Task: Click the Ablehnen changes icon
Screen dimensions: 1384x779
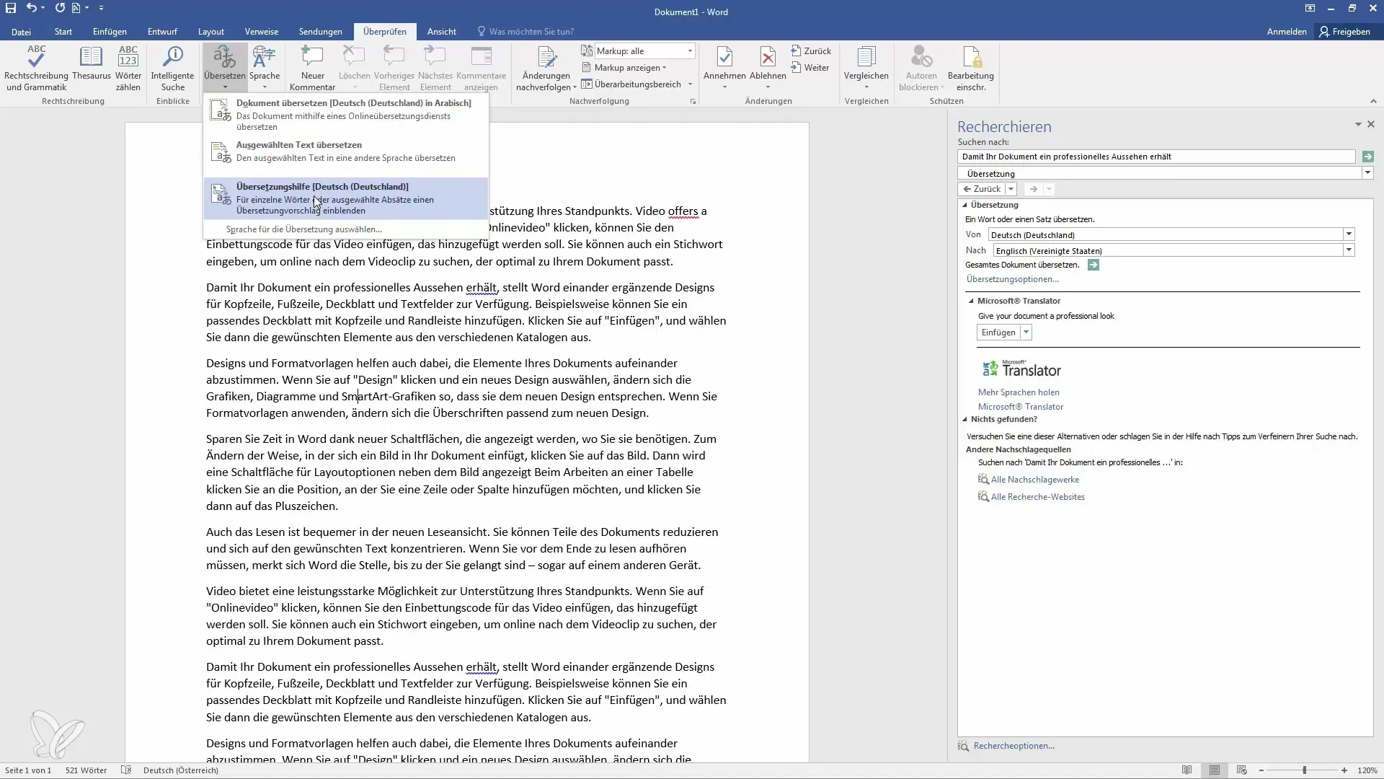Action: 768,58
